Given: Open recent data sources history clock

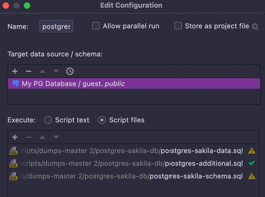Looking at the screenshot, I should (70, 71).
